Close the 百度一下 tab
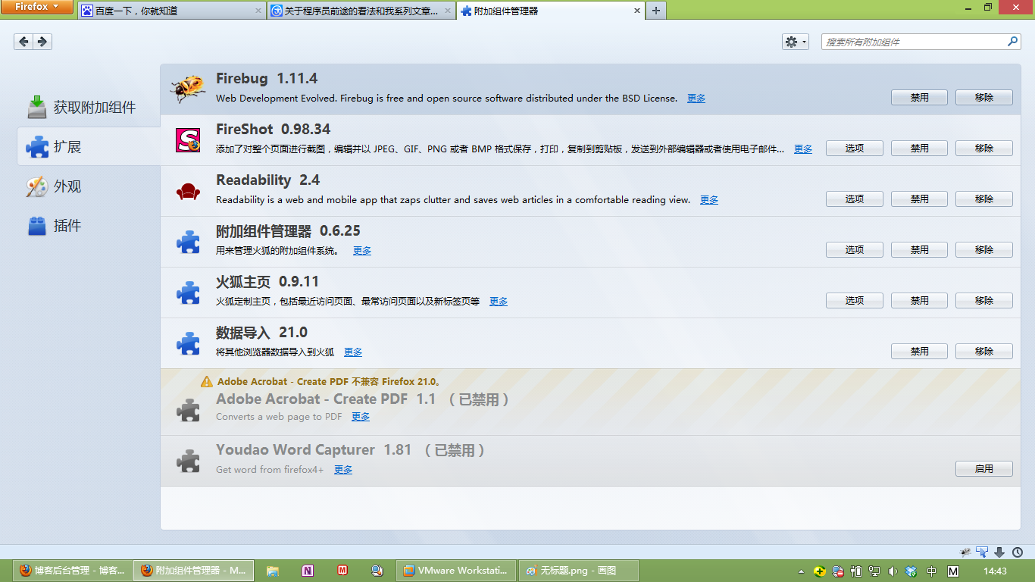This screenshot has width=1035, height=582. pos(258,11)
